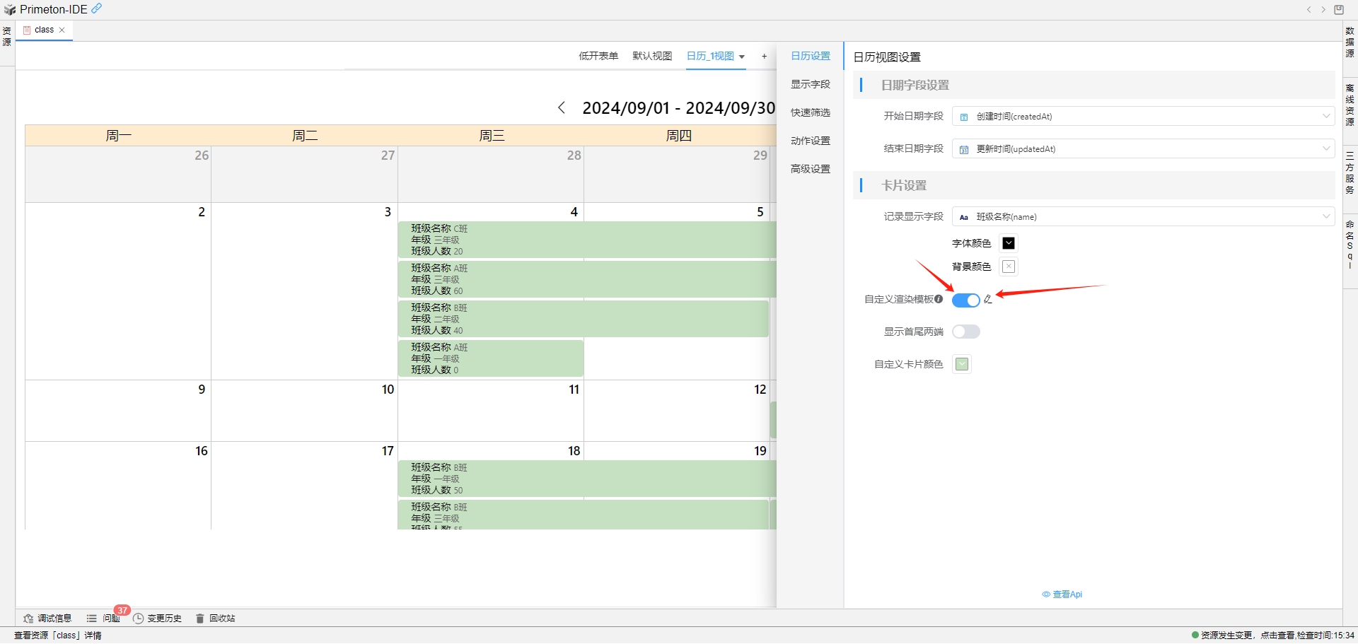Click the save icon at top right
Viewport: 1358px width, 644px height.
click(1339, 9)
